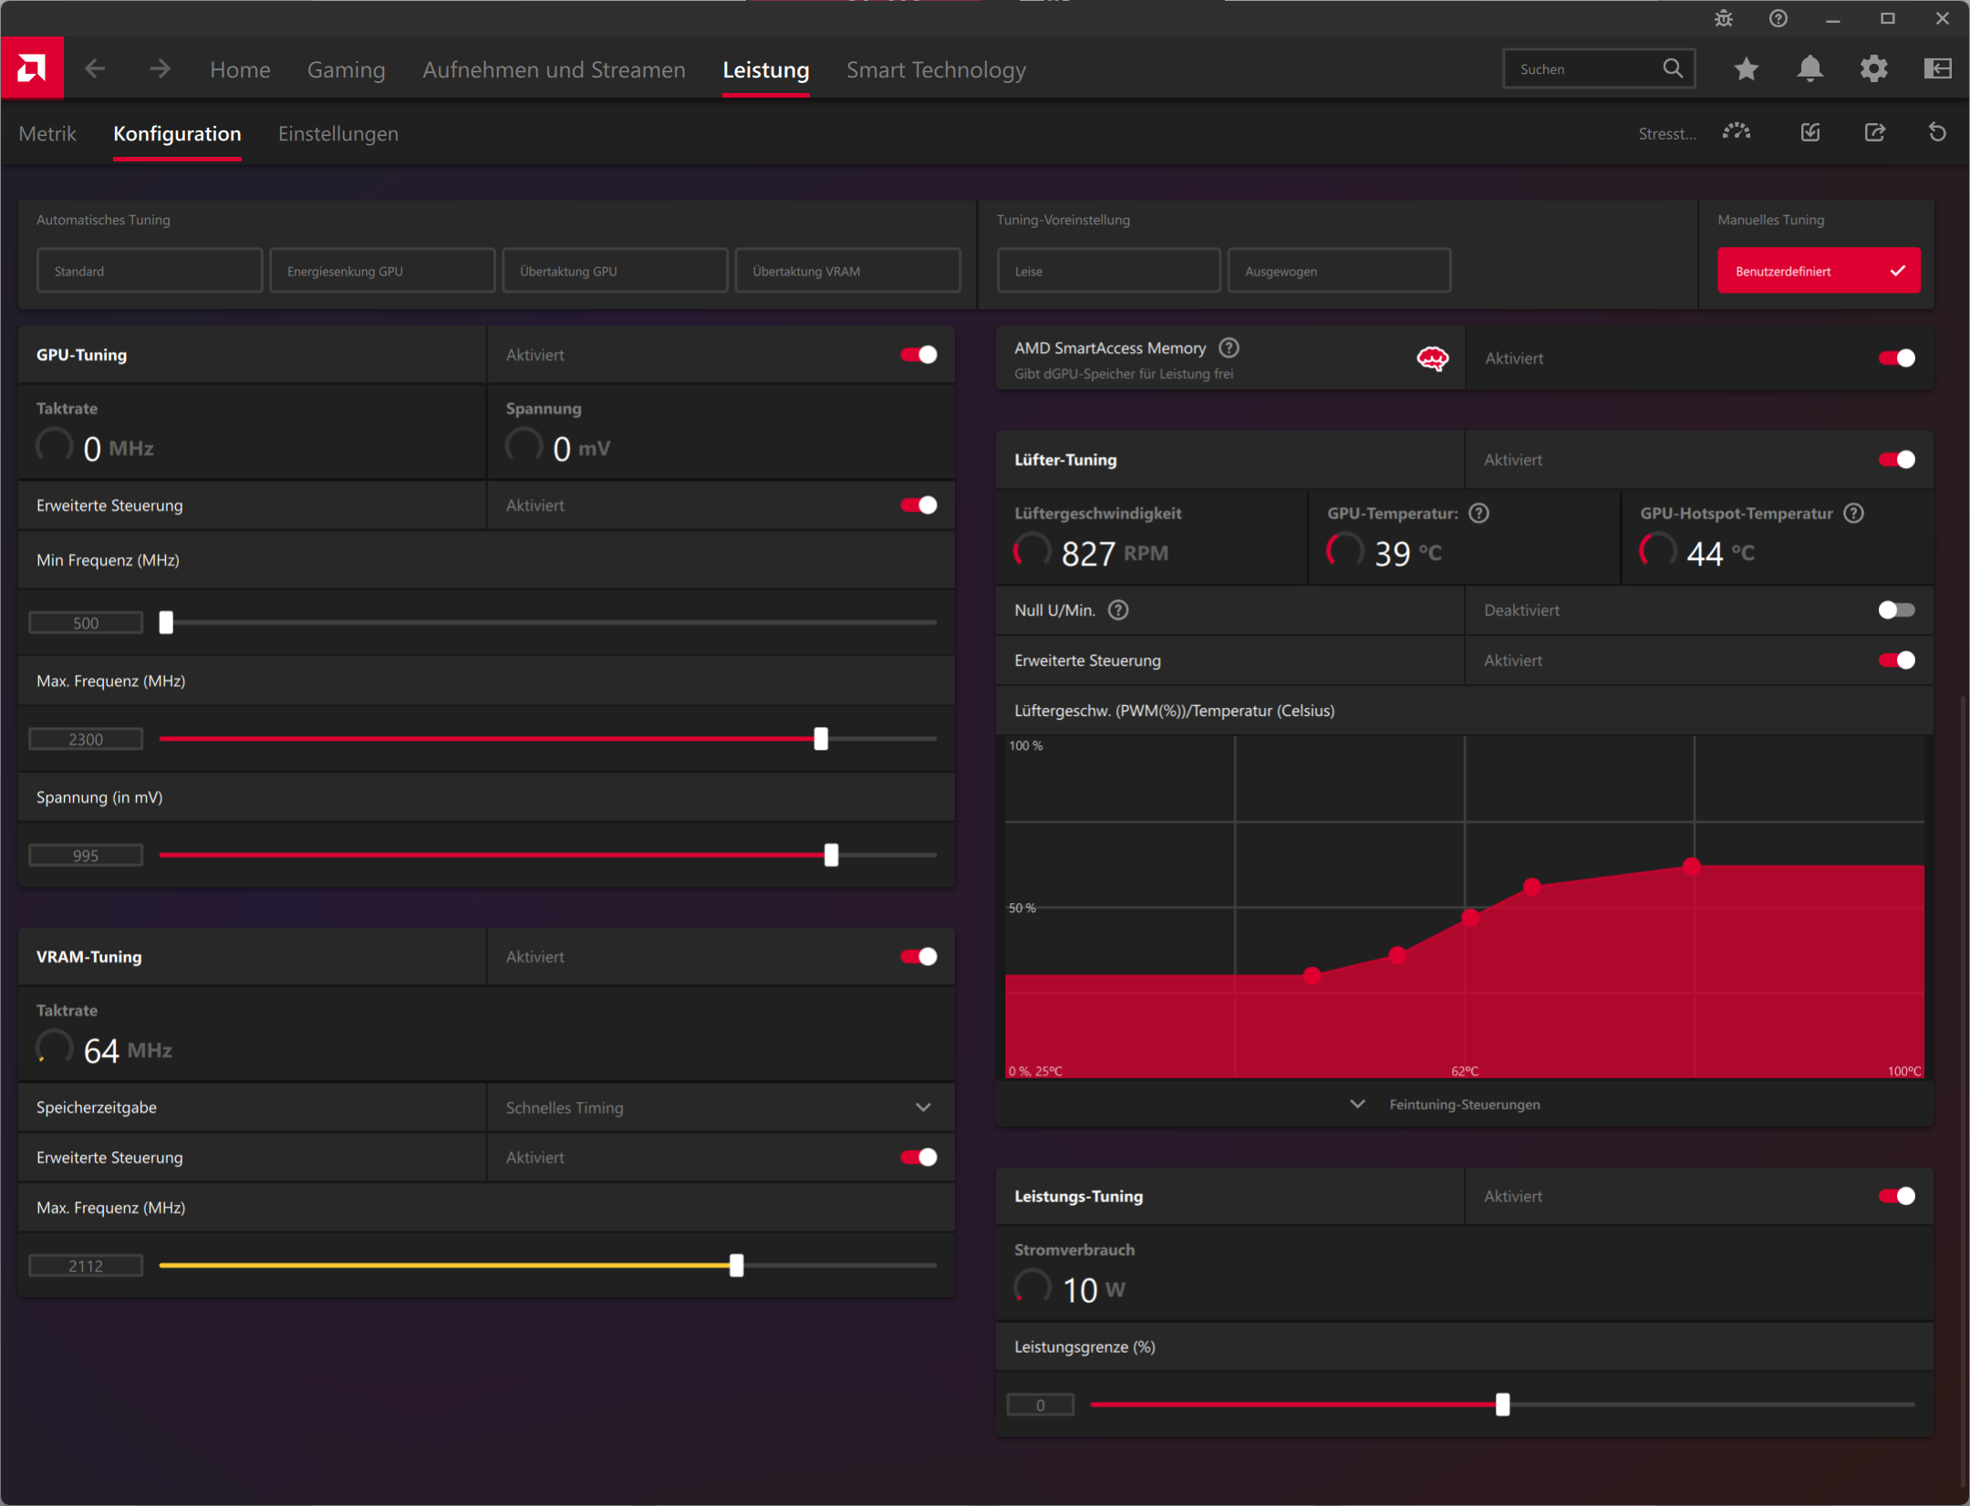This screenshot has height=1506, width=1970.
Task: Select the Übertaktung GPU preset
Action: coord(615,271)
